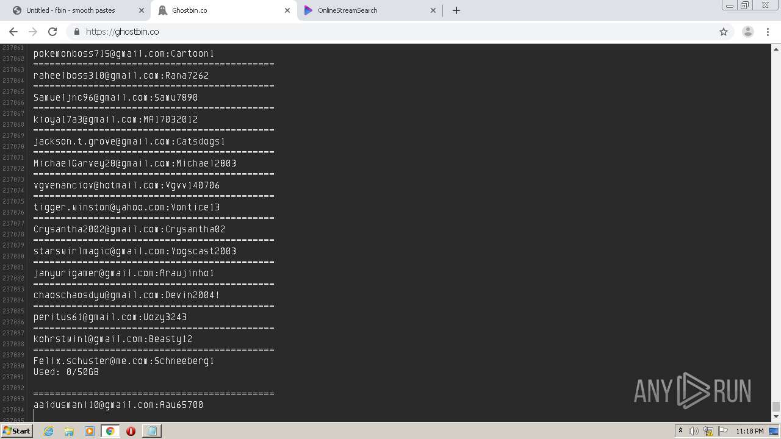Open the red Opera taskbar icon
This screenshot has height=439, width=781.
131,431
